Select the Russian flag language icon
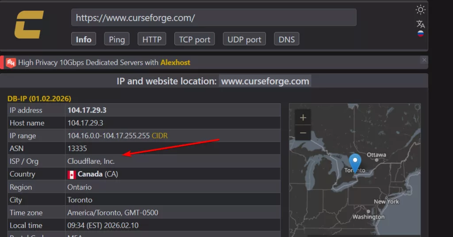This screenshot has height=237, width=453. [420, 34]
